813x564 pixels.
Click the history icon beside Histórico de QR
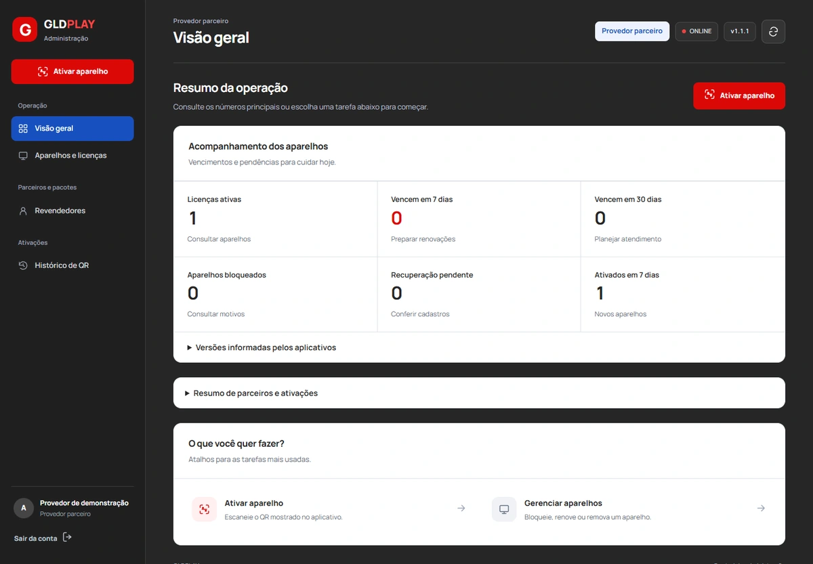(x=23, y=265)
